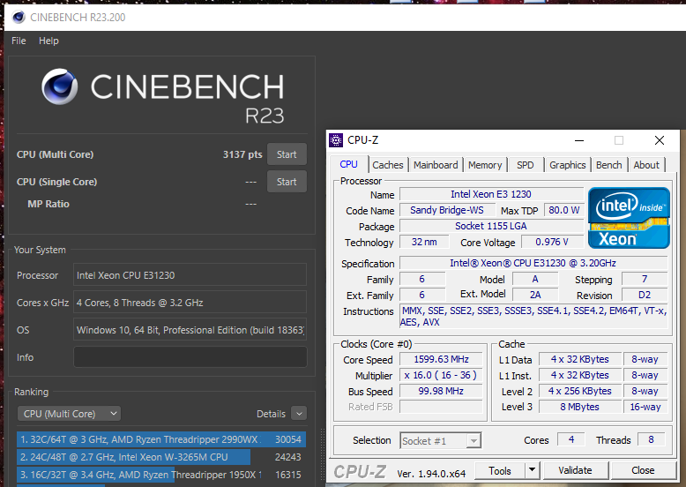Screen dimensions: 686x487
Task: Click the 3137 pts multi core score
Action: pyautogui.click(x=242, y=154)
